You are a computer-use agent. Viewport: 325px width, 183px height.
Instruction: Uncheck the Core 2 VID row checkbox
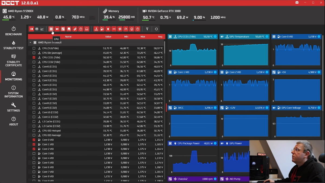(x=34, y=149)
